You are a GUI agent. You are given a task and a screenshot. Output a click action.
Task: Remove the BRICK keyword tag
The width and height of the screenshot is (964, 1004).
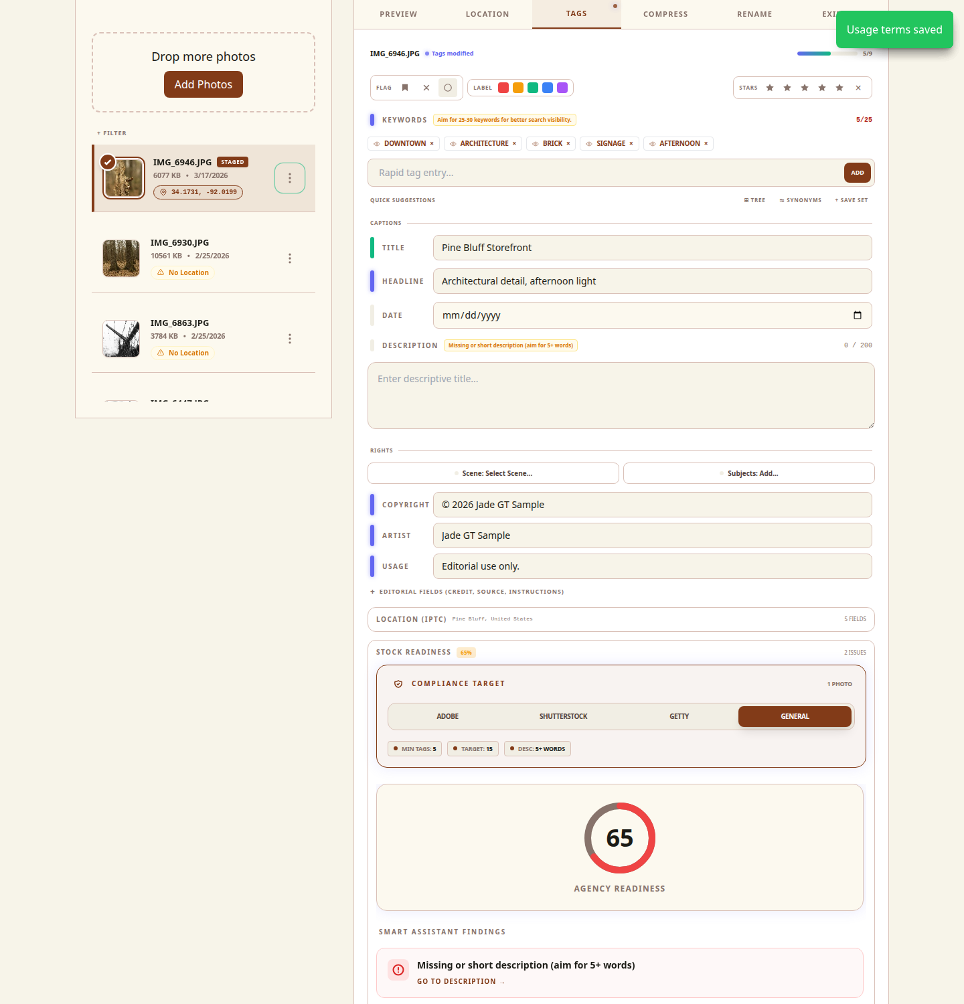(x=568, y=143)
